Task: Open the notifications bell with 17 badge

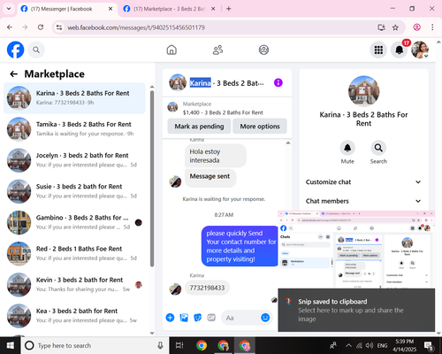Action: 400,50
